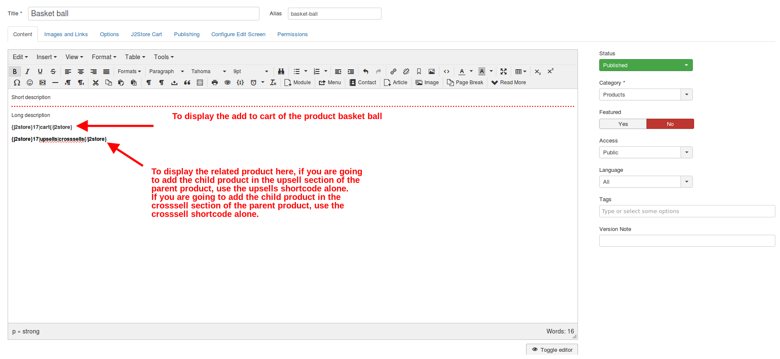
Task: Click the Insert link chain icon
Action: click(393, 71)
